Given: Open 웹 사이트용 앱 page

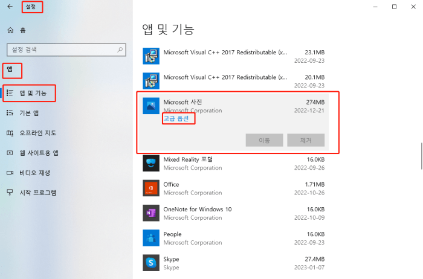Looking at the screenshot, I should point(39,153).
